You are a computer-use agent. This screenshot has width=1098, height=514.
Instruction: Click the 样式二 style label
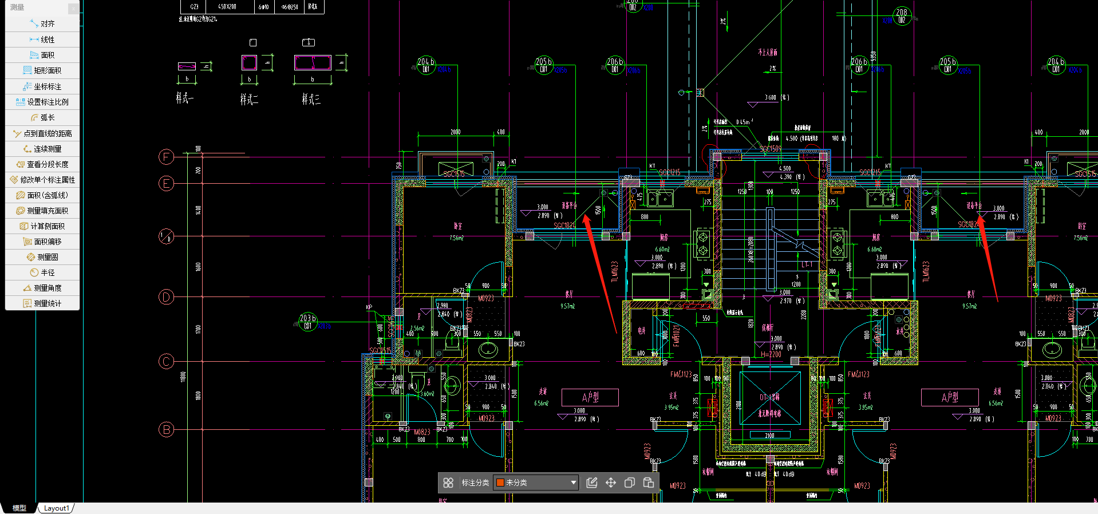249,100
